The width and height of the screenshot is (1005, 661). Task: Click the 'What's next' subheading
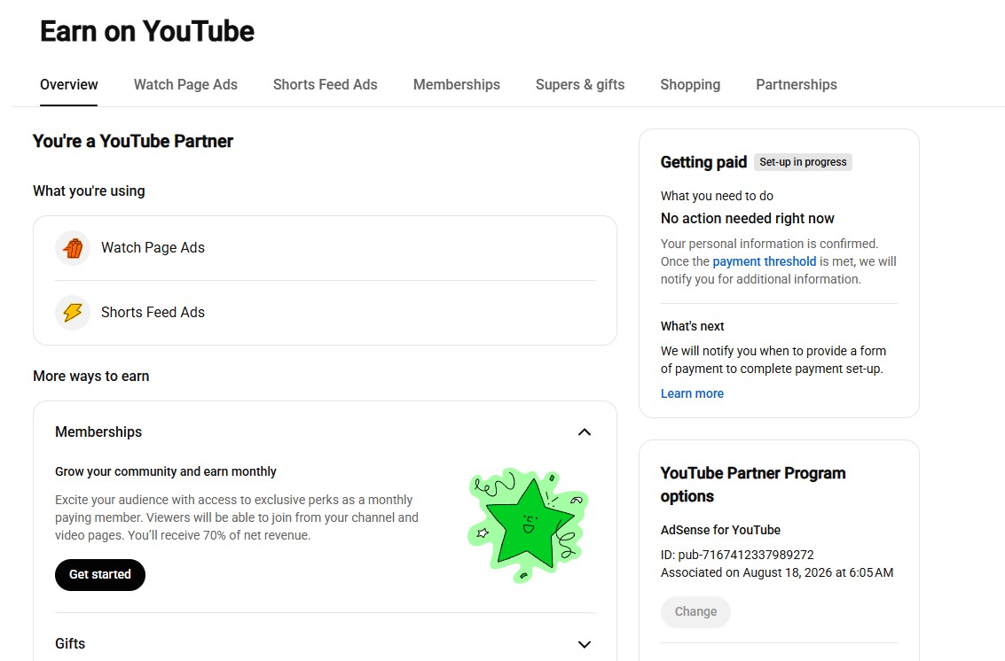pyautogui.click(x=692, y=326)
